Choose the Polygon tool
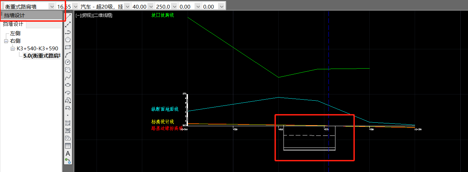 [68, 39]
